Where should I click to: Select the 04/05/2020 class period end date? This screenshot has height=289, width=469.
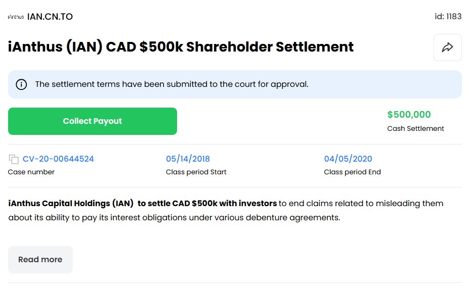click(348, 159)
